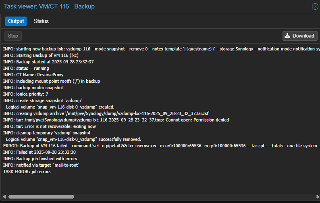The image size is (320, 203).
Task: Switch to the Status tab
Action: pos(41,21)
